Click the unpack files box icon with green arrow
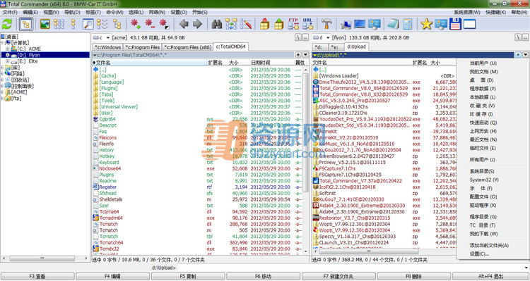 [279, 24]
